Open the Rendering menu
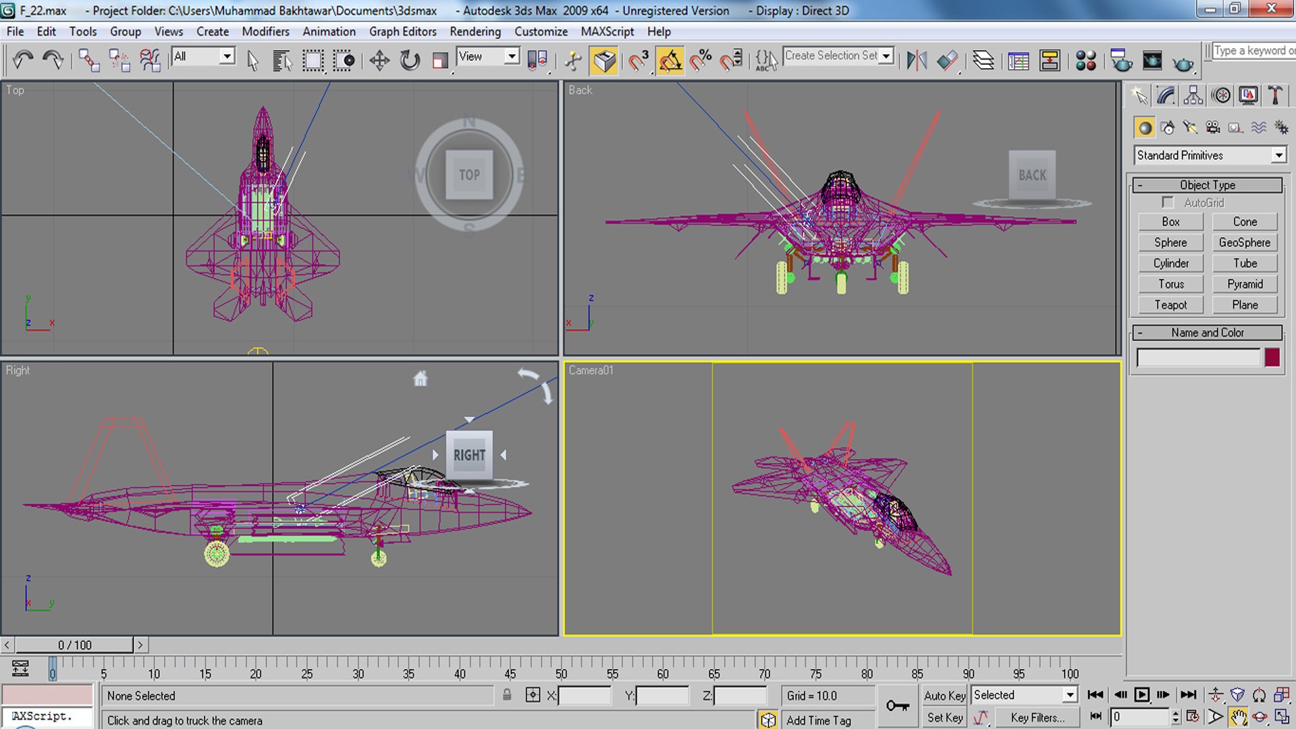1296x729 pixels. coord(475,32)
